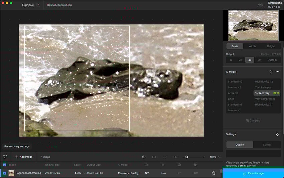Click the AI model auto lightning icon

pos(271,71)
